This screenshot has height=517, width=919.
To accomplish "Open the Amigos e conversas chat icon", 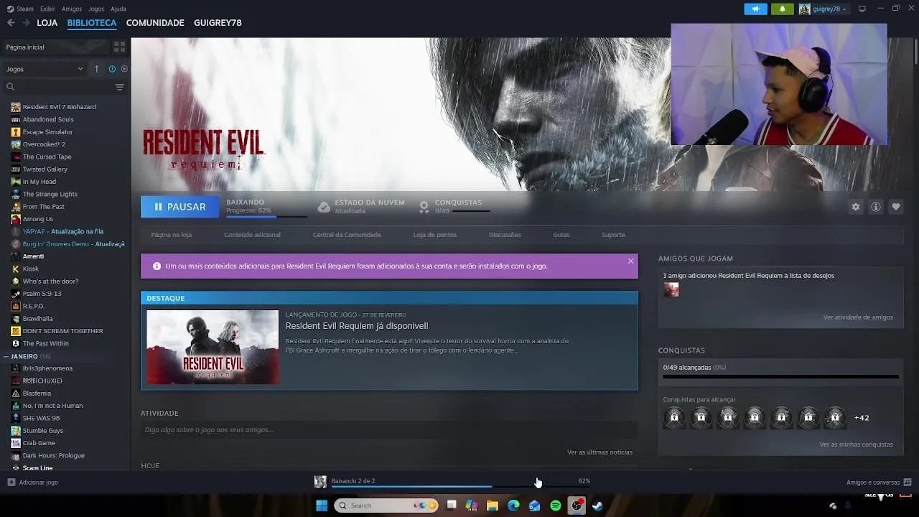I will 908,483.
